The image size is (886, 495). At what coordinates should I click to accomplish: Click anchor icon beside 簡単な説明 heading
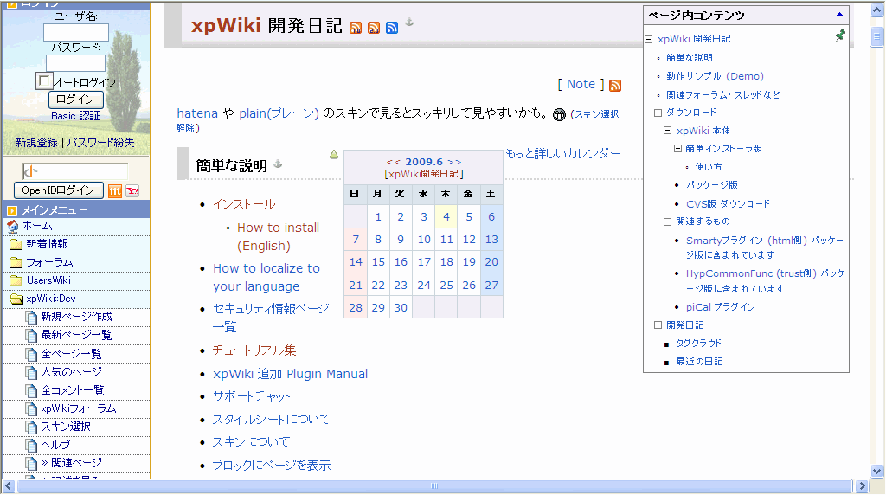point(278,164)
